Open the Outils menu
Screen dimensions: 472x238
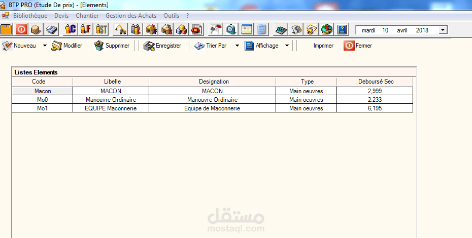click(x=171, y=16)
